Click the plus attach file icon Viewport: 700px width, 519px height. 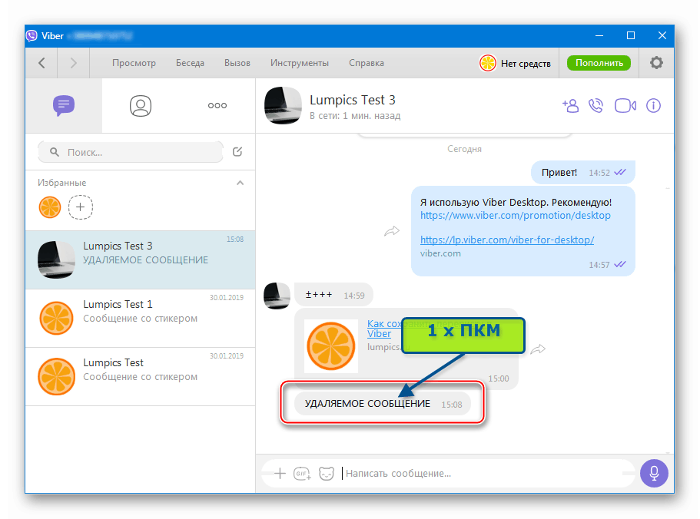(280, 474)
